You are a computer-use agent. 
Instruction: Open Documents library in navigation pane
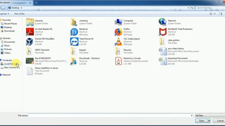pos(9,42)
